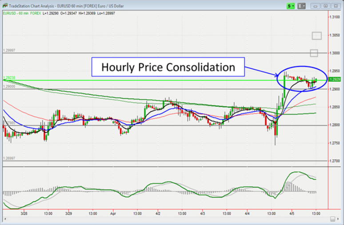Click the 4/2 date on time axis
Image resolution: width=344 pixels, height=225 pixels.
coord(158,213)
